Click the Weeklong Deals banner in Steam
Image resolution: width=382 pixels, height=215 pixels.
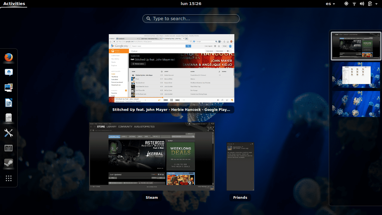point(181,156)
